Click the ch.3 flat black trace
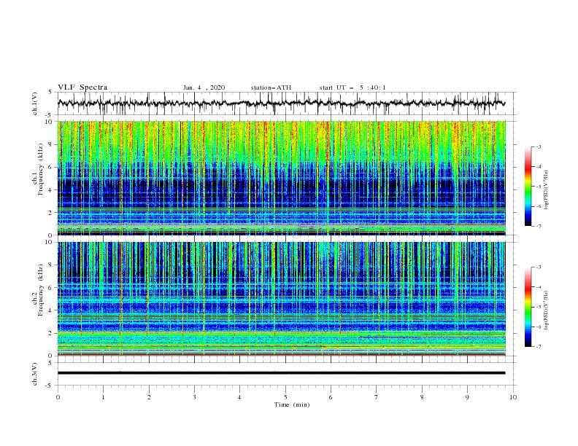578x446 pixels. pos(281,373)
